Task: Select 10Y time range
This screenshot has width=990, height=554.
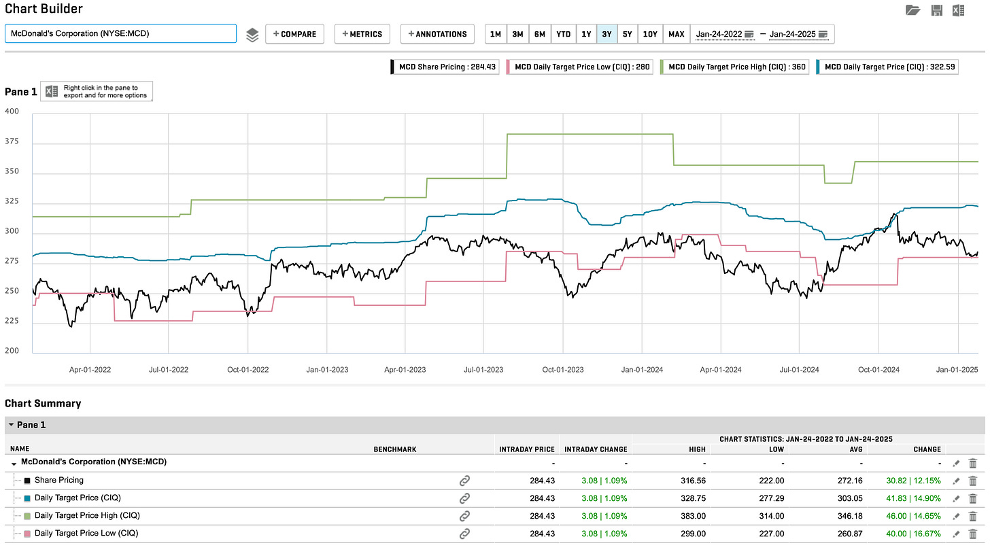Action: (651, 34)
